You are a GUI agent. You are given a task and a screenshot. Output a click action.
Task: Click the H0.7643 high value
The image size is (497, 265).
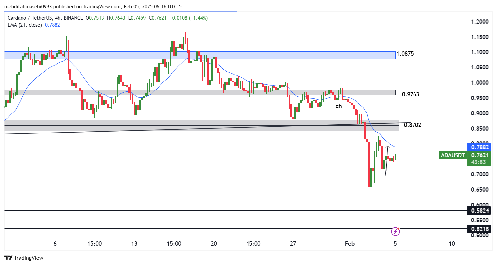tap(116, 18)
